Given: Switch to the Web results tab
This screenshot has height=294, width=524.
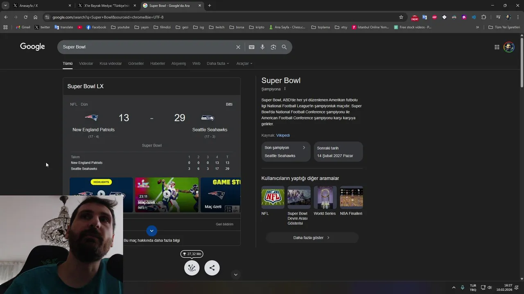Looking at the screenshot, I should pyautogui.click(x=196, y=64).
